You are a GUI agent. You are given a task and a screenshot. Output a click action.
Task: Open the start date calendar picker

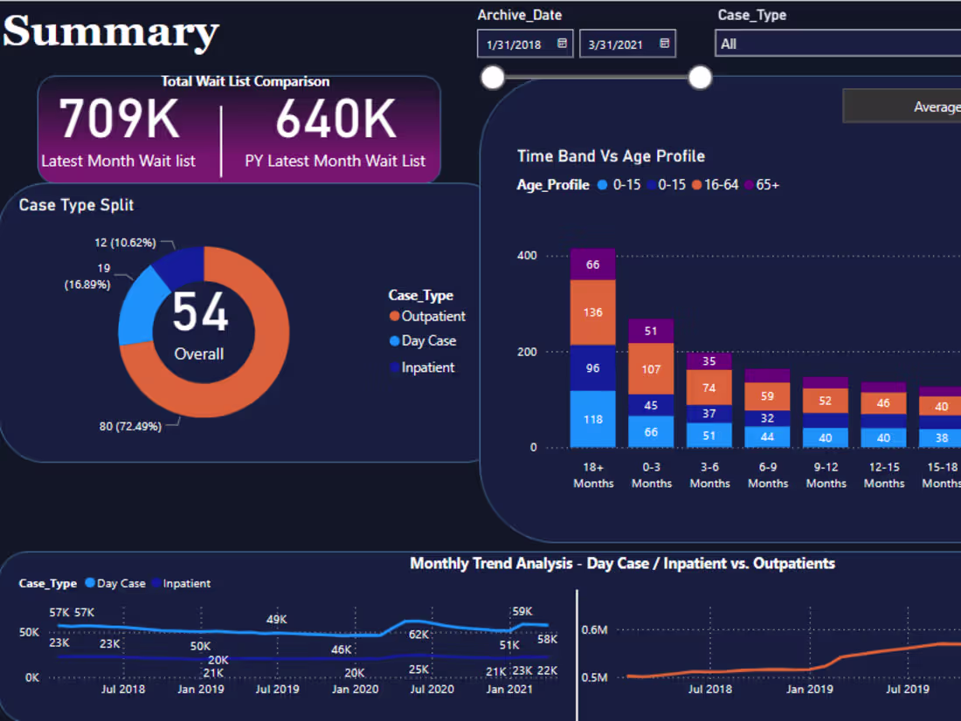click(x=560, y=43)
